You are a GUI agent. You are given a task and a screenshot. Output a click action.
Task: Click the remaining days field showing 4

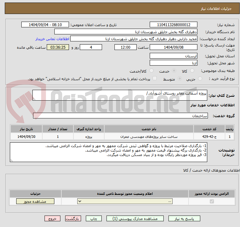pyautogui.click(x=91, y=47)
